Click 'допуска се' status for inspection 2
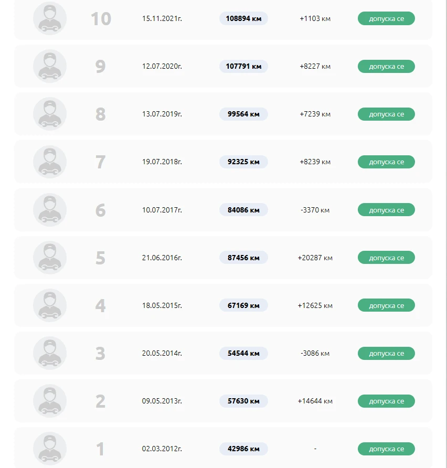This screenshot has width=447, height=468. [x=386, y=401]
